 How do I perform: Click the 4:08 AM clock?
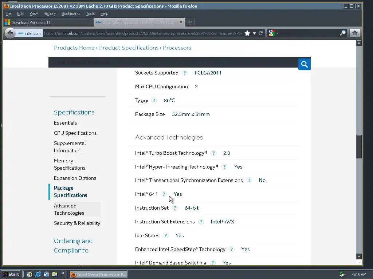click(359, 275)
